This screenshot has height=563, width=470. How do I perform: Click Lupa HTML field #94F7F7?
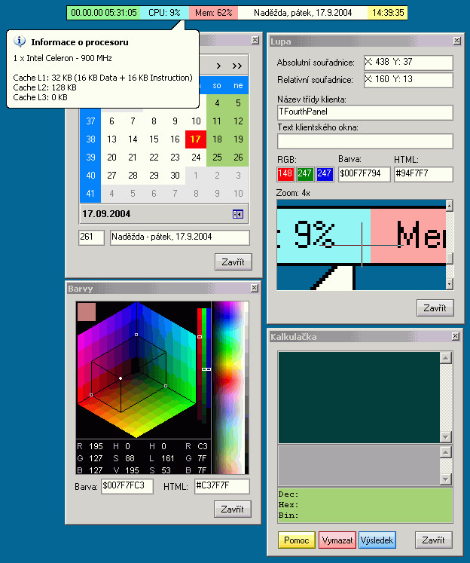click(423, 174)
